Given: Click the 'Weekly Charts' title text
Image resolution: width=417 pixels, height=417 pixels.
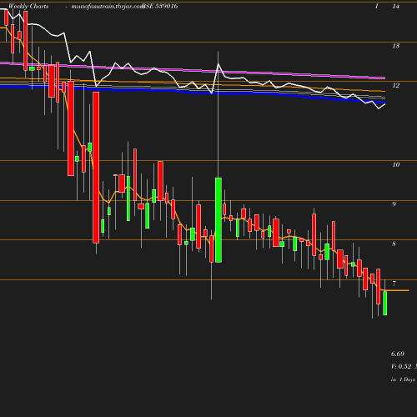Looking at the screenshot, I should tap(28, 6).
